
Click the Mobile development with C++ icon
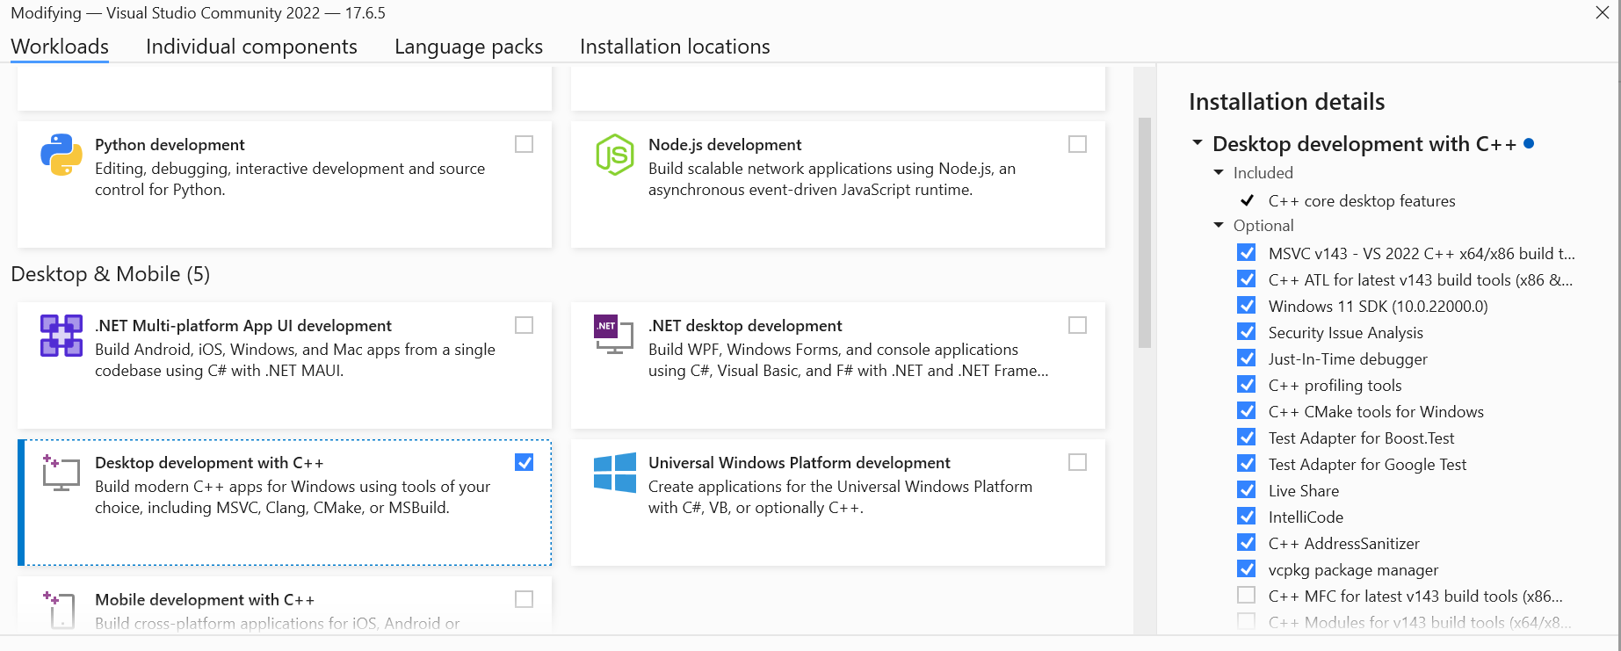(x=60, y=610)
